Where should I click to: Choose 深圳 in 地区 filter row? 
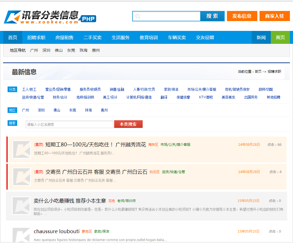click(41, 110)
